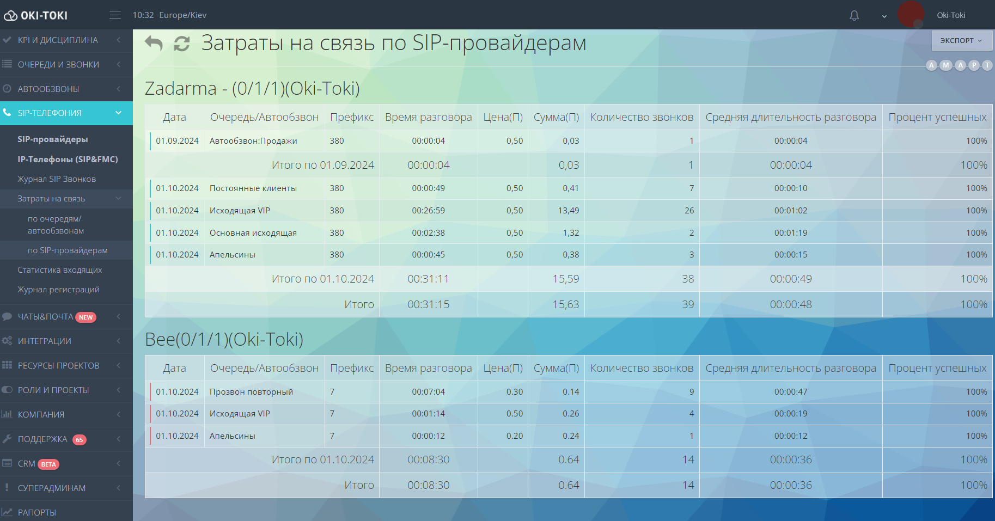The image size is (995, 521).
Task: Select Основная исходящая row
Action: click(x=569, y=233)
